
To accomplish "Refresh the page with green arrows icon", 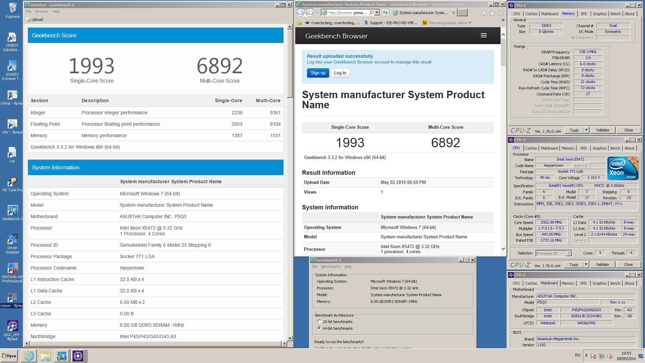I will (x=385, y=13).
